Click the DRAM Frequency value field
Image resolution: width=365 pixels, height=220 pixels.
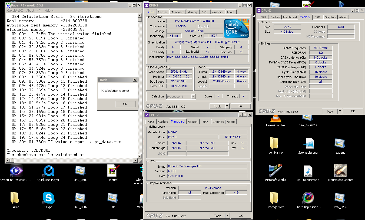(321, 48)
